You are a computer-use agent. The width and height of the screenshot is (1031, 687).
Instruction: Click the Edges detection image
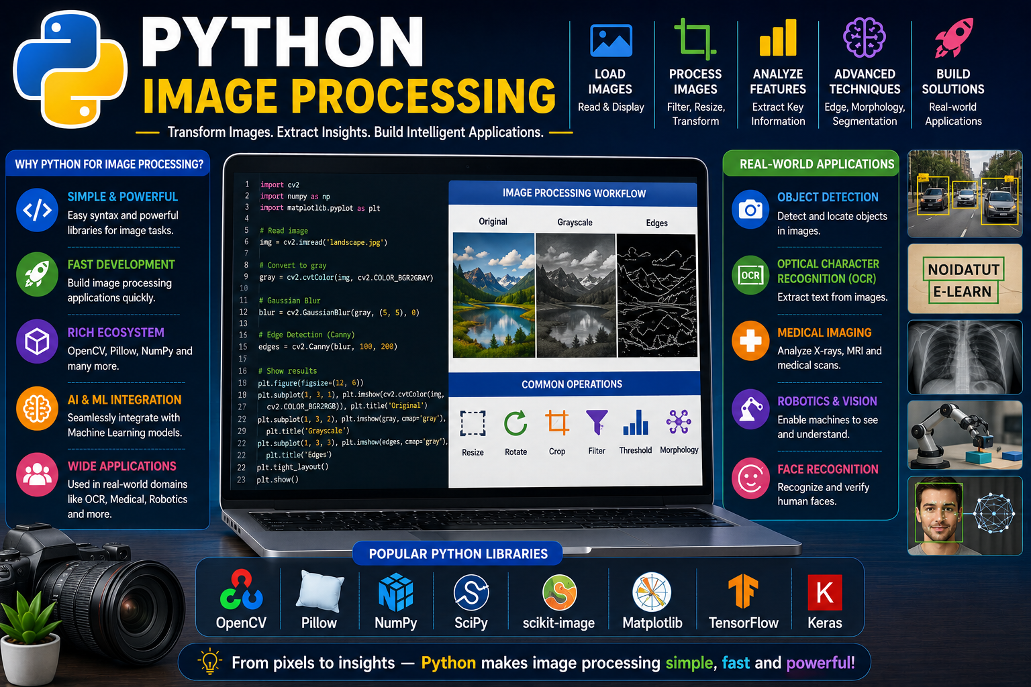click(x=656, y=295)
